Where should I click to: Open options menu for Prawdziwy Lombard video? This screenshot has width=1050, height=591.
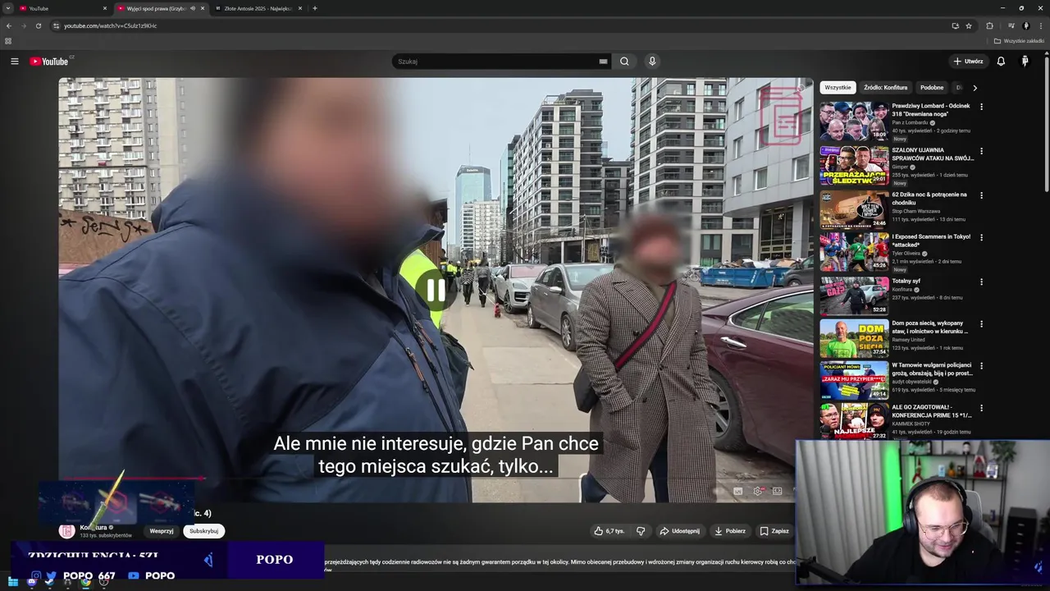point(981,107)
